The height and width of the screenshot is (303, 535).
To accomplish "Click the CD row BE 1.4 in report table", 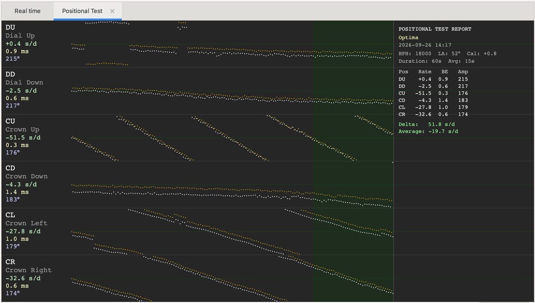I will [443, 100].
